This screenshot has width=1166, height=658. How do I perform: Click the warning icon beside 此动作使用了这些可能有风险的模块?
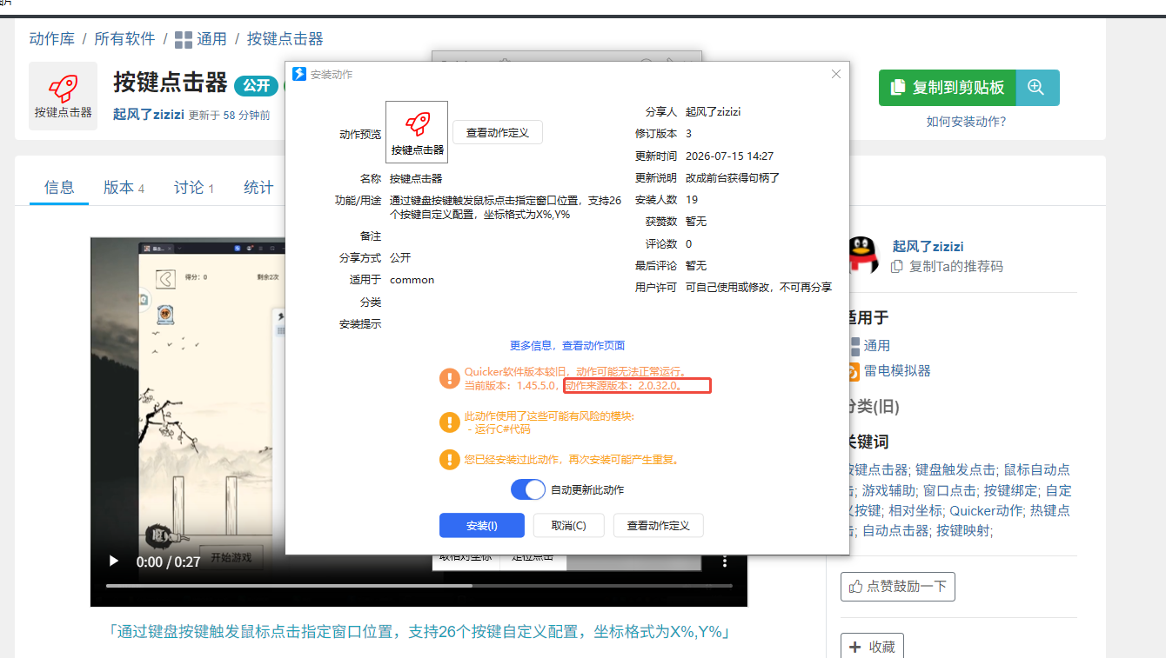point(449,422)
